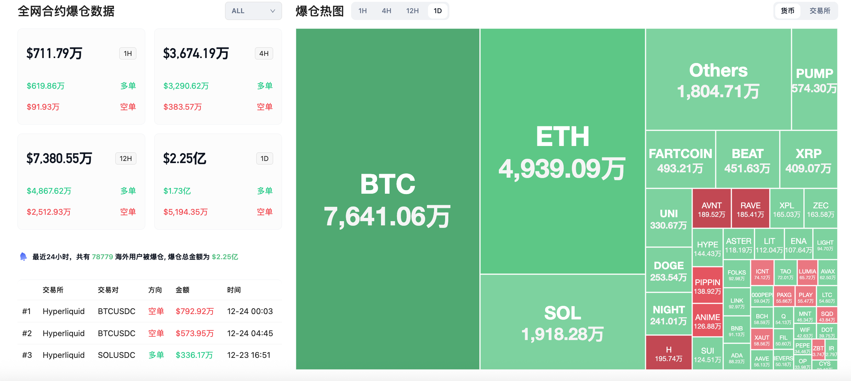The height and width of the screenshot is (381, 851).
Task: Open the ALL exchange dropdown
Action: tap(253, 11)
